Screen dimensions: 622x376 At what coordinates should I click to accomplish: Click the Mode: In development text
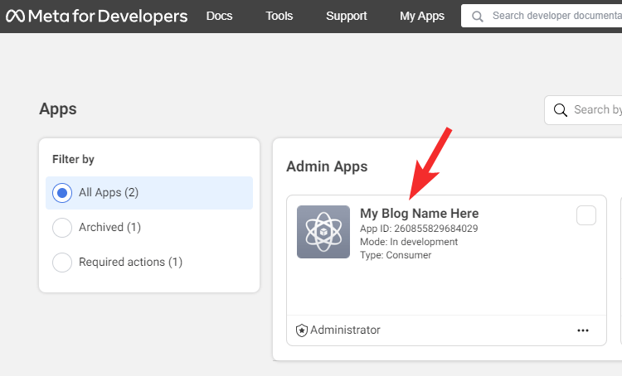click(409, 242)
